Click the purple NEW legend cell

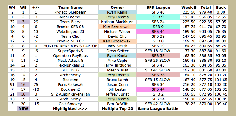23,109
